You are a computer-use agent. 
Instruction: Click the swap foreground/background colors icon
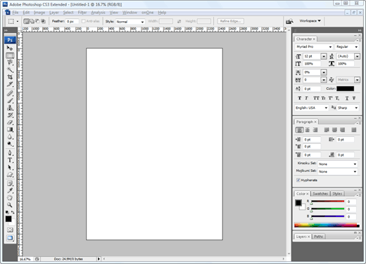coord(13,212)
